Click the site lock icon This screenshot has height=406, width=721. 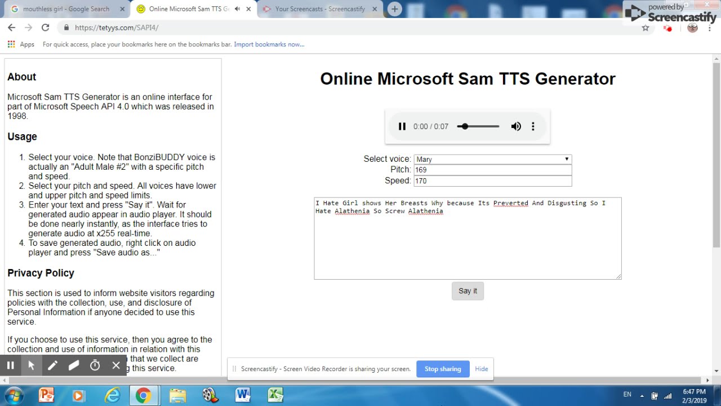click(x=66, y=28)
